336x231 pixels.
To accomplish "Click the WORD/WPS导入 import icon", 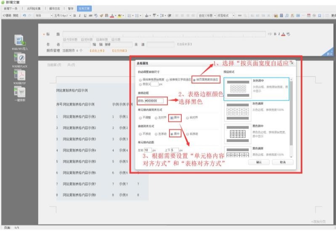I will (x=19, y=40).
